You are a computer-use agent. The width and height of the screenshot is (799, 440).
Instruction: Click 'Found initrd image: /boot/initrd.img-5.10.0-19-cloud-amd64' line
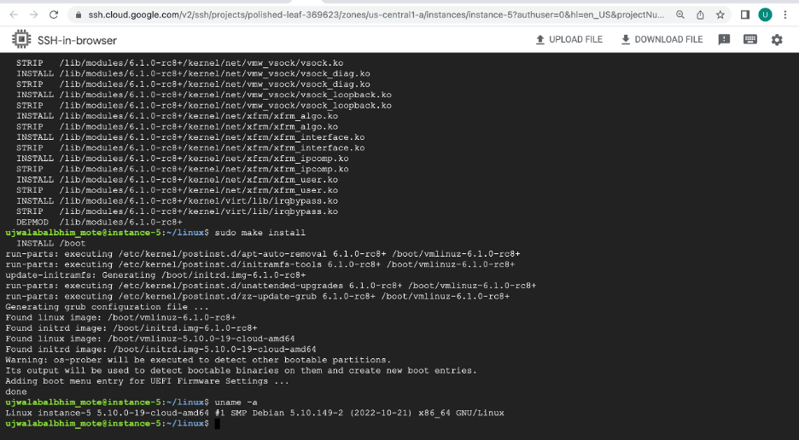click(160, 350)
